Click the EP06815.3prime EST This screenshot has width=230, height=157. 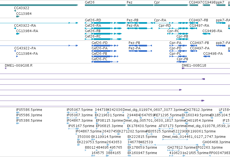click(97, 129)
